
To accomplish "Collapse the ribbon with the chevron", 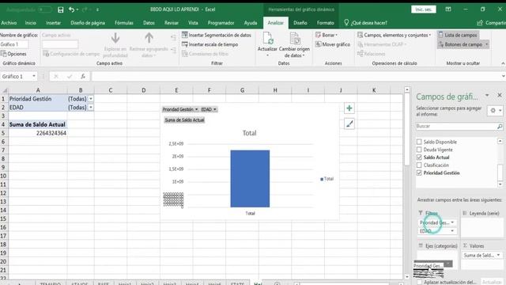I will tap(503, 63).
